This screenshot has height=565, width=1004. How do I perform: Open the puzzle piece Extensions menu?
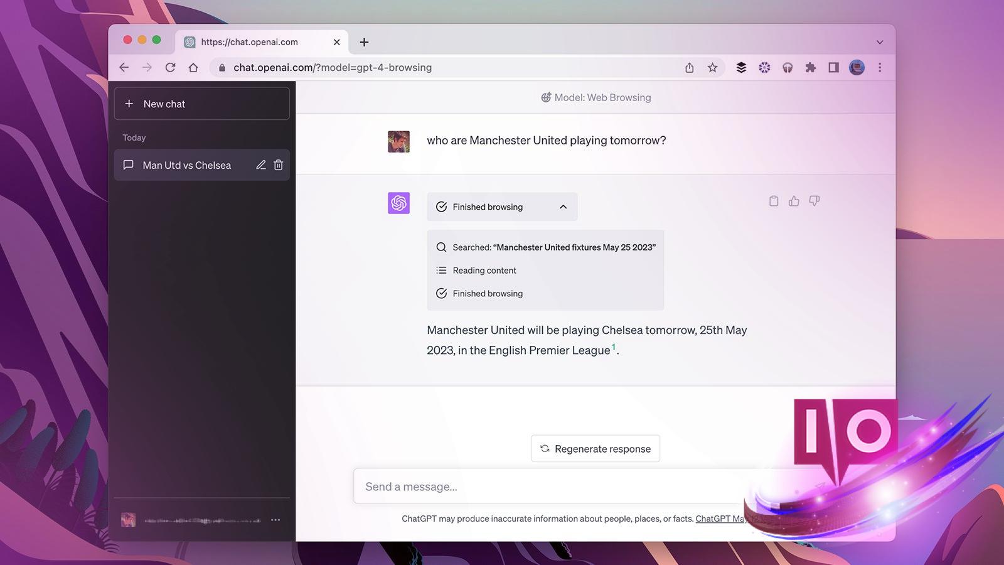[x=811, y=67]
